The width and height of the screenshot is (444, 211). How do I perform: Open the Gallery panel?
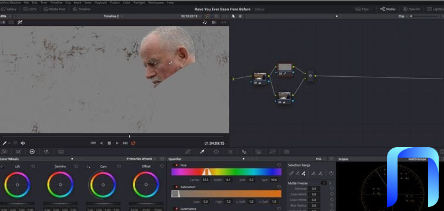(8, 9)
